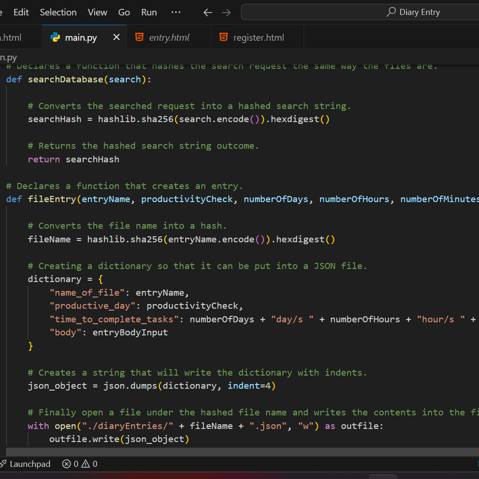Screen dimensions: 479x479
Task: Open the Go menu
Action: (x=124, y=12)
